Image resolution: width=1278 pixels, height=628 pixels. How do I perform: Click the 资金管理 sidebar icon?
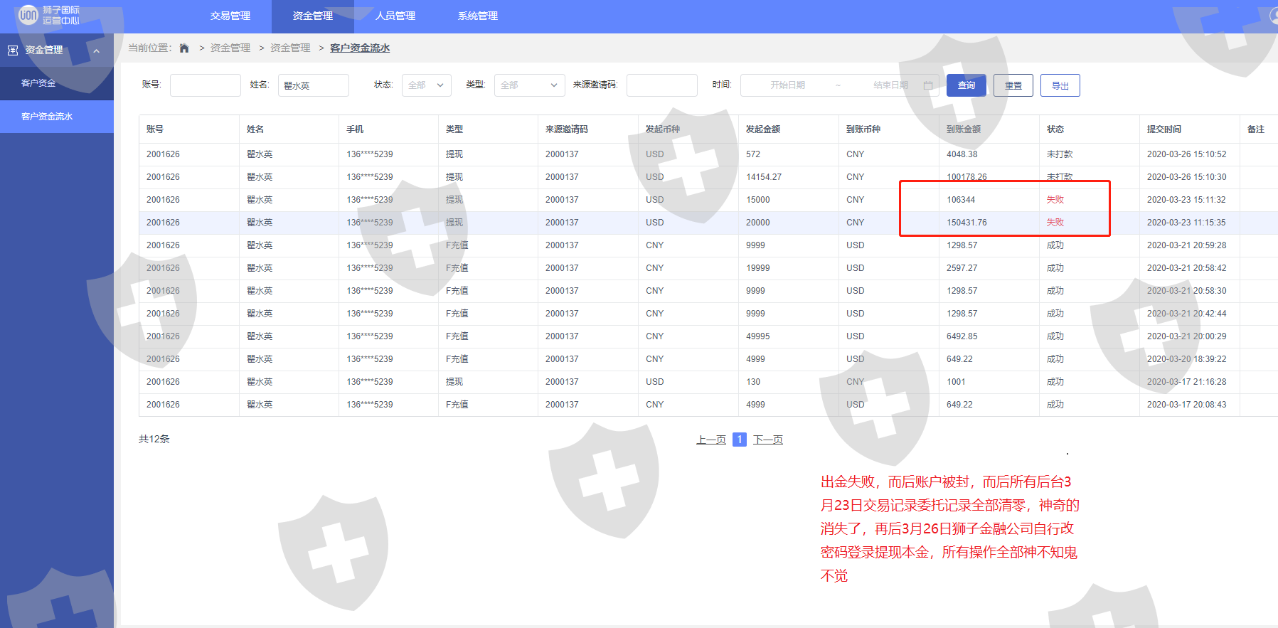pos(13,50)
